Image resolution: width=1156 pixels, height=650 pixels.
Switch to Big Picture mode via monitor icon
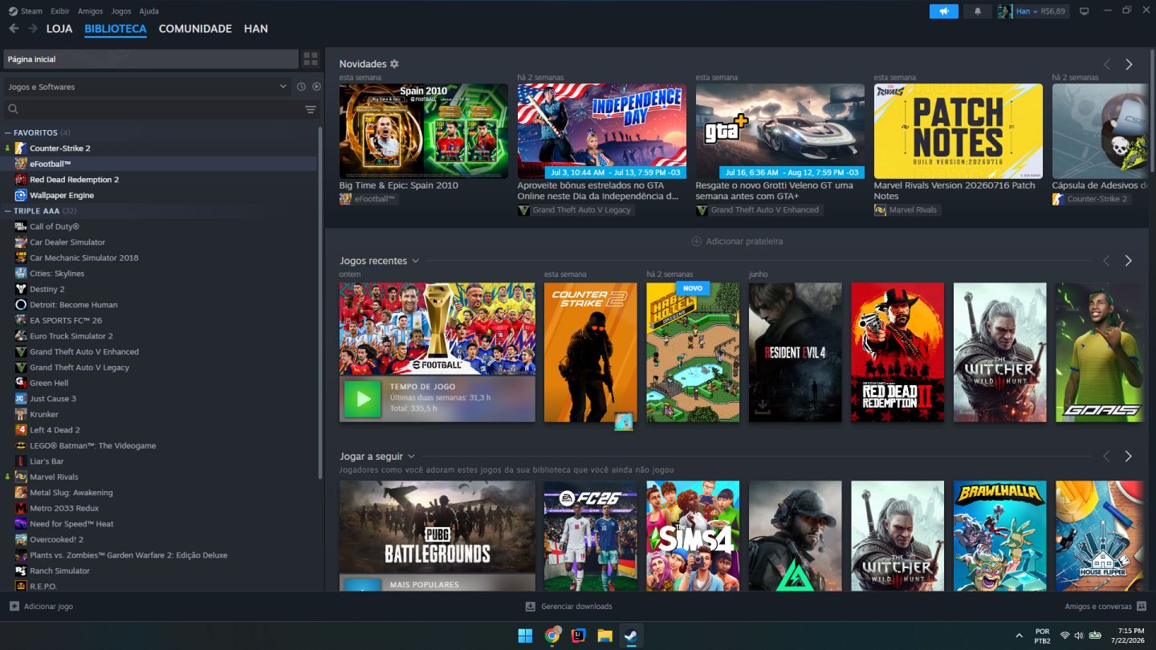point(1084,11)
